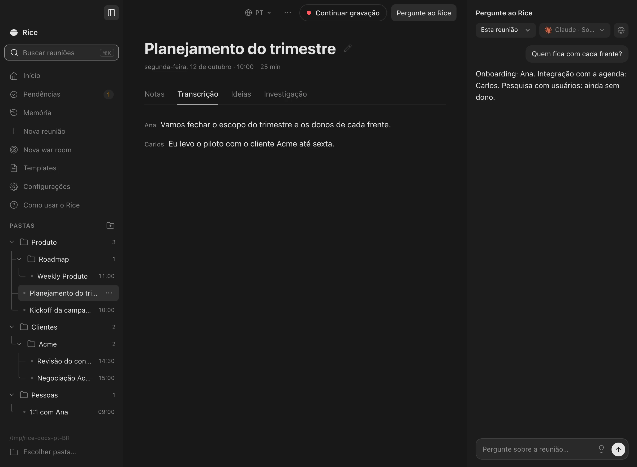Open the Claude model selector dropdown
Image resolution: width=637 pixels, height=467 pixels.
click(574, 30)
